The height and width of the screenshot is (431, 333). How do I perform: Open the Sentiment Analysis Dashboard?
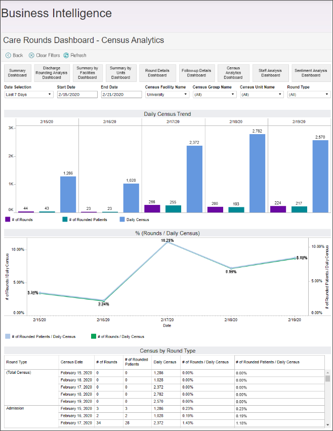(311, 73)
